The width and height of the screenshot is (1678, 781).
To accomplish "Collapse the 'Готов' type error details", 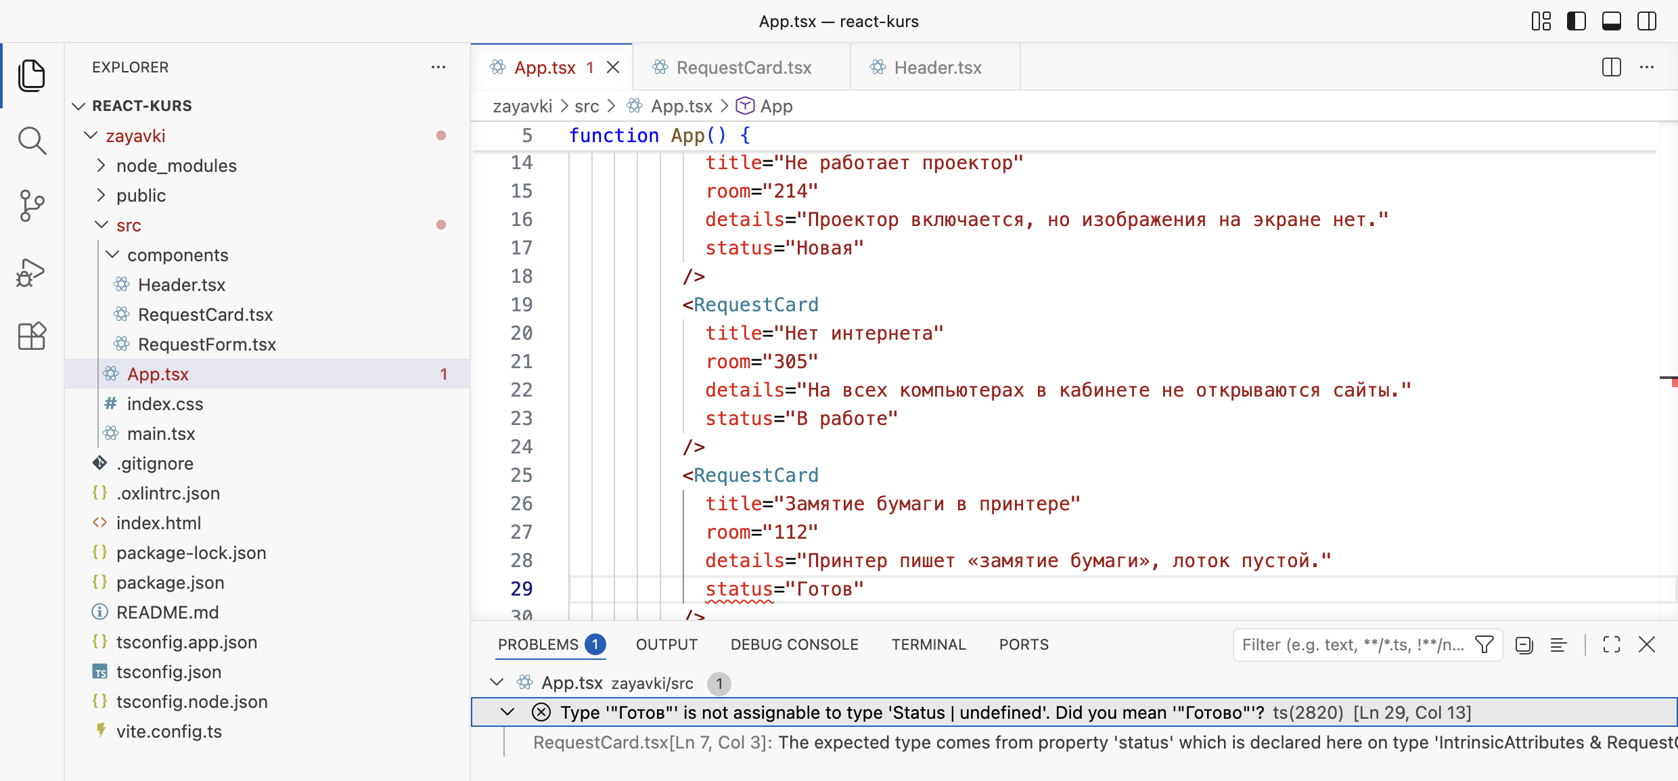I will 507,712.
